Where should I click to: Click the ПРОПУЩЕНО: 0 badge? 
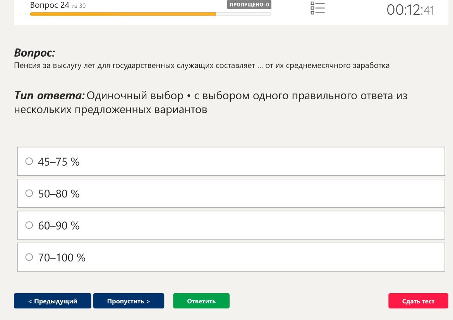coord(249,5)
